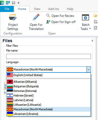
Task: Click the Language dropdown arrow button
Action: click(x=89, y=69)
